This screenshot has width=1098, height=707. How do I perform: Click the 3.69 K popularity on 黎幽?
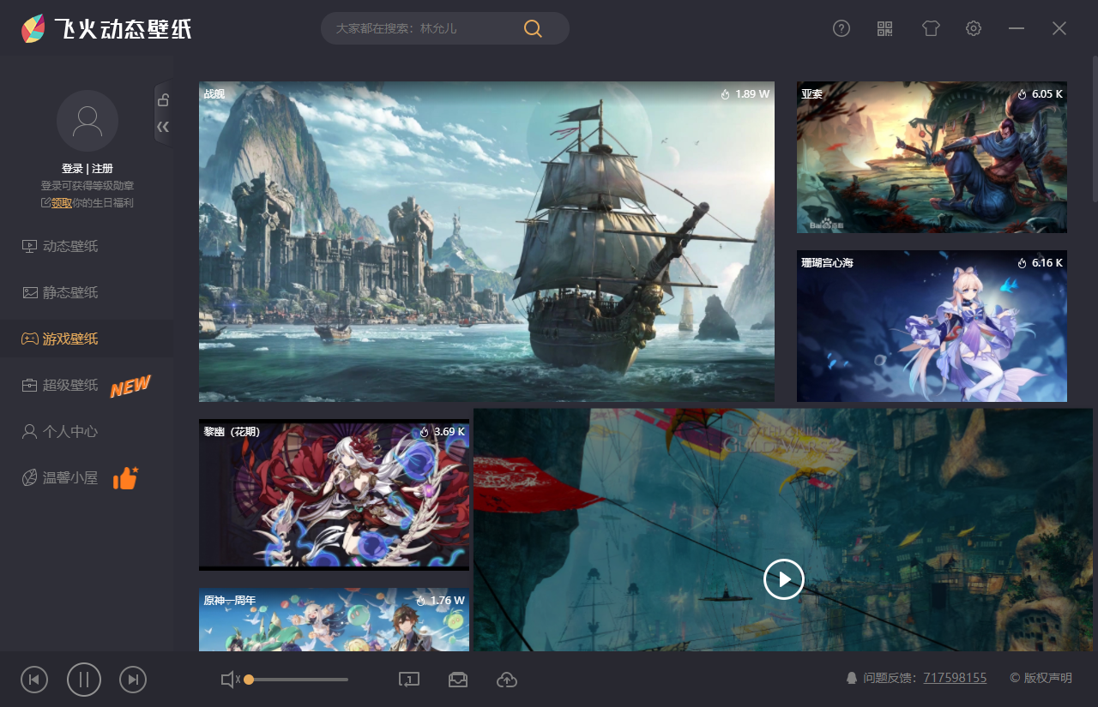coord(442,432)
